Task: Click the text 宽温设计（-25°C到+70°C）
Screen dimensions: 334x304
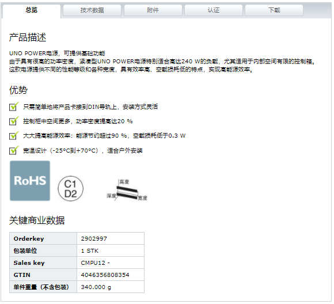Action: point(62,151)
